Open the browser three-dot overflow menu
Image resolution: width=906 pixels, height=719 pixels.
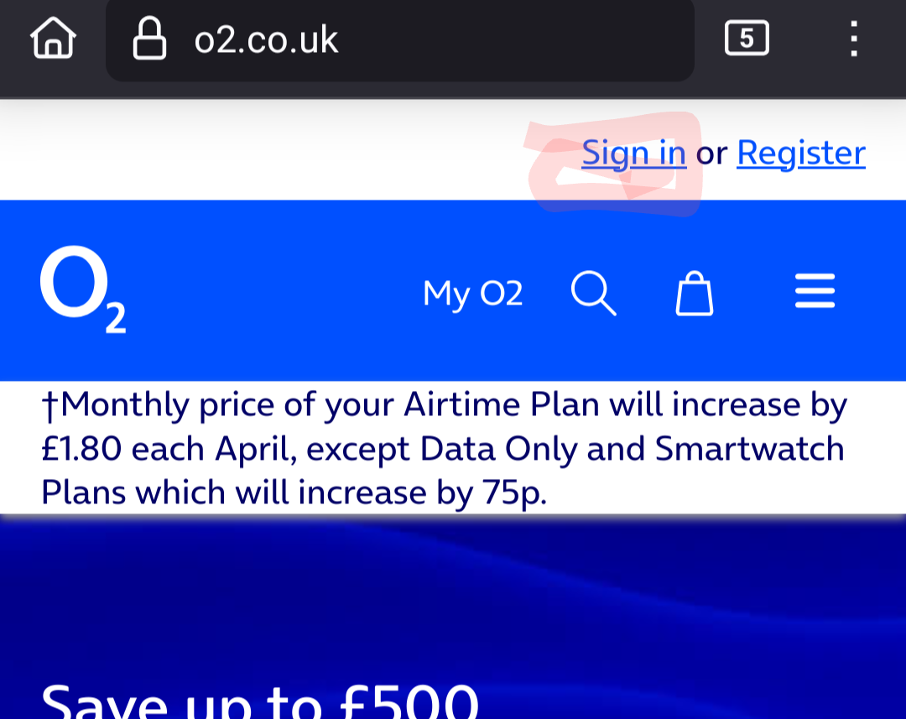pyautogui.click(x=854, y=37)
